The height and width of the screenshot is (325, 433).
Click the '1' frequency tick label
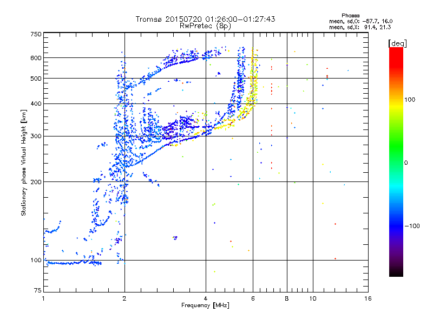coord(43,298)
